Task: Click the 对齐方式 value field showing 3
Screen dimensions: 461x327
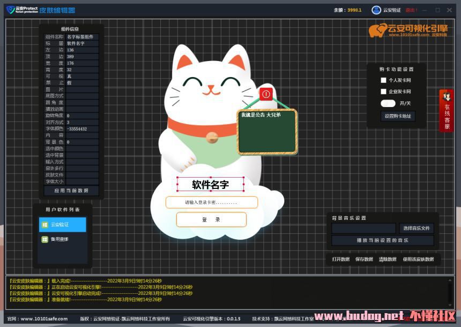Action: point(83,122)
